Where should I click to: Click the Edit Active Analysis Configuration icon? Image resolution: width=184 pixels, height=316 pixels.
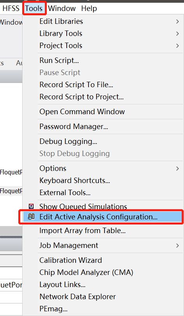pos(31,217)
